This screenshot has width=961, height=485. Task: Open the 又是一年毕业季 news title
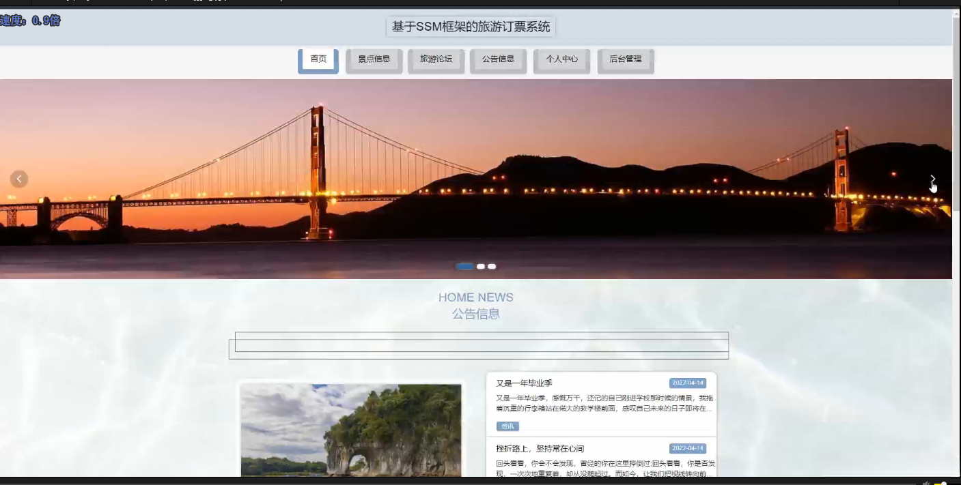click(x=525, y=383)
